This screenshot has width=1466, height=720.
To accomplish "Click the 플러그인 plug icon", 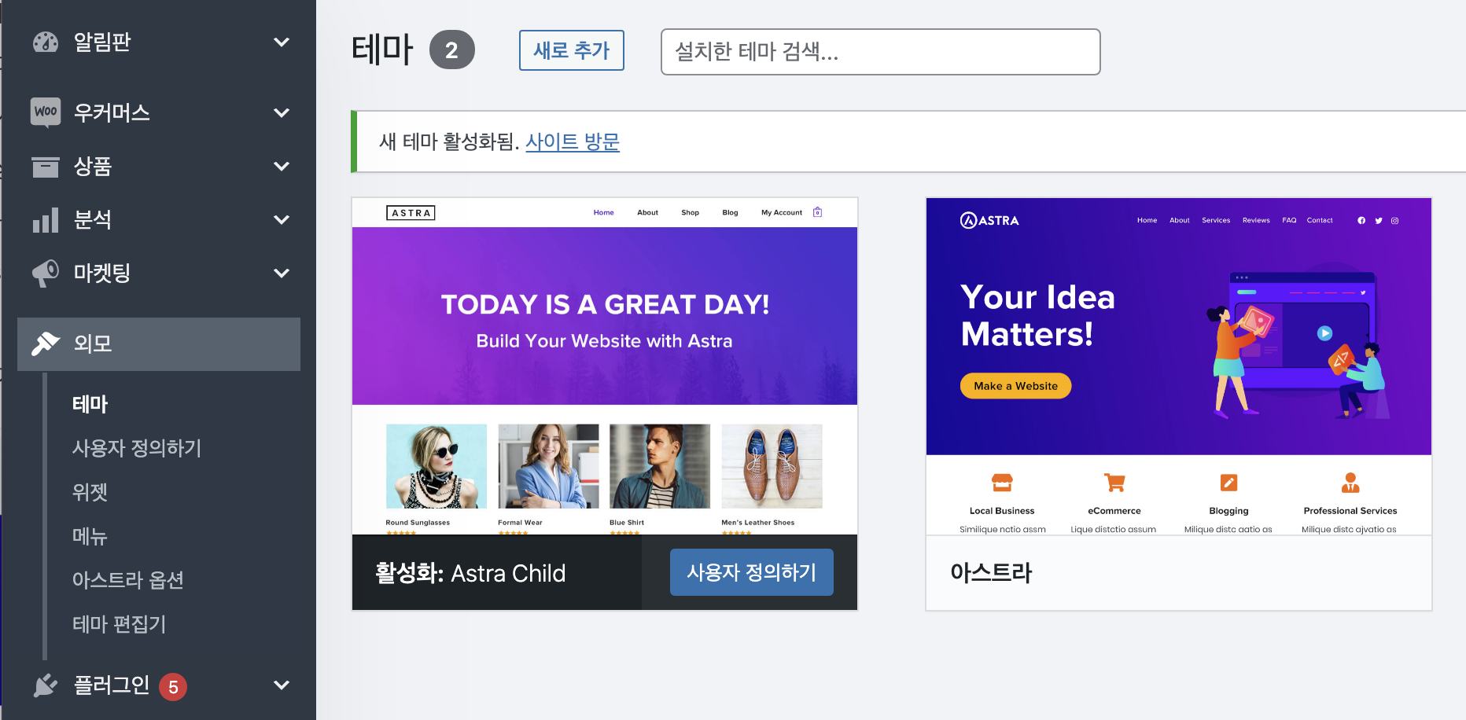I will (x=46, y=685).
